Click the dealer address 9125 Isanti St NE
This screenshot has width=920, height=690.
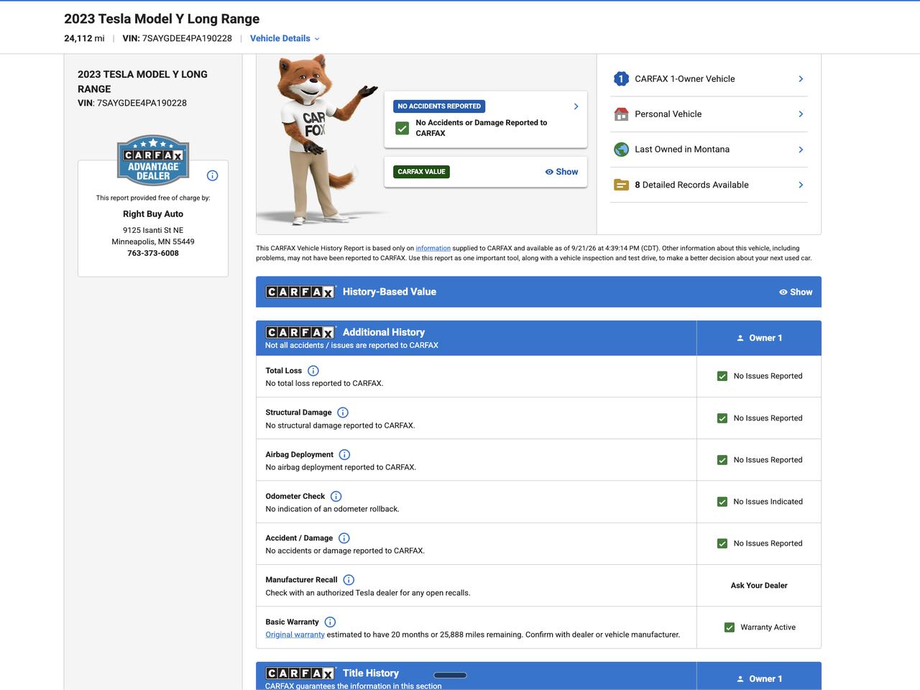[x=153, y=231]
